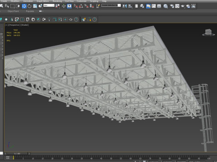Viewport: 217px width, 162px height.
Task: Open the Autodesk A360 gallery icon
Action: click(193, 6)
